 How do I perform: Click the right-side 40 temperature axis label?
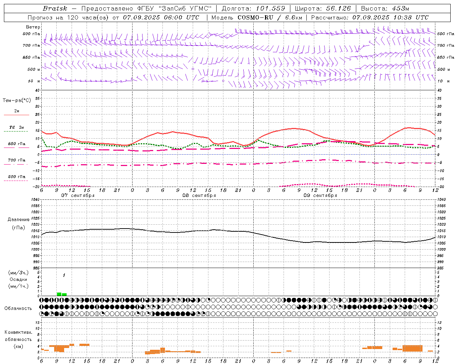440,90
